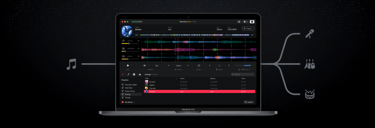
Task: Open the layout view dropdown in title bar
Action: (246, 21)
